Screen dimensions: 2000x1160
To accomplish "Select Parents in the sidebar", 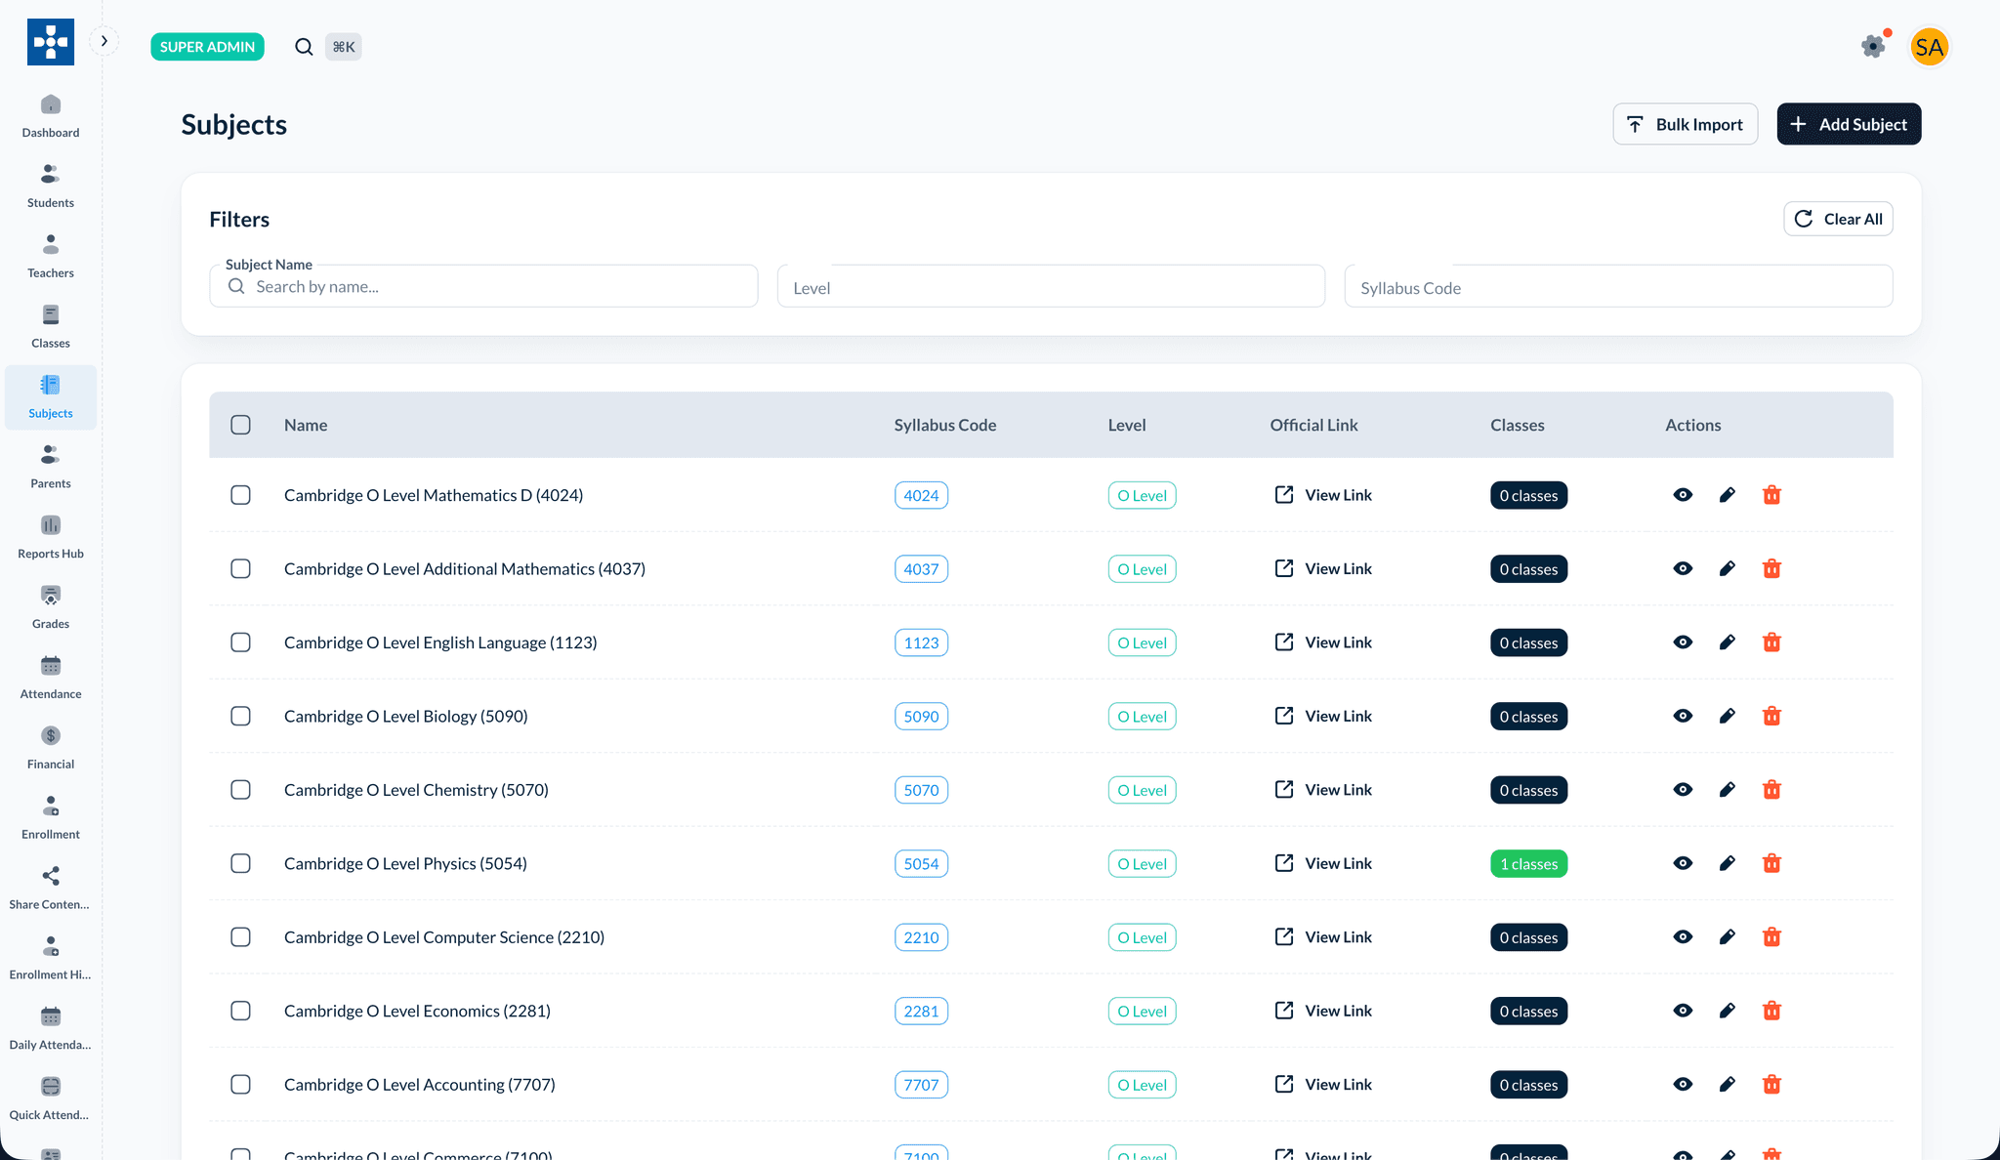I will pyautogui.click(x=51, y=468).
